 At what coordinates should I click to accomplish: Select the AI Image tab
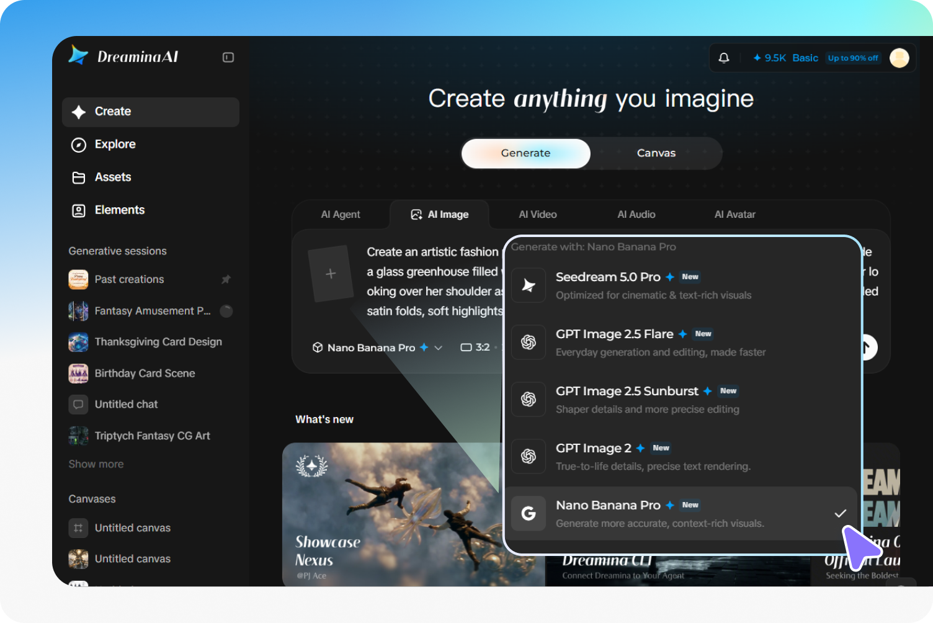(x=440, y=215)
